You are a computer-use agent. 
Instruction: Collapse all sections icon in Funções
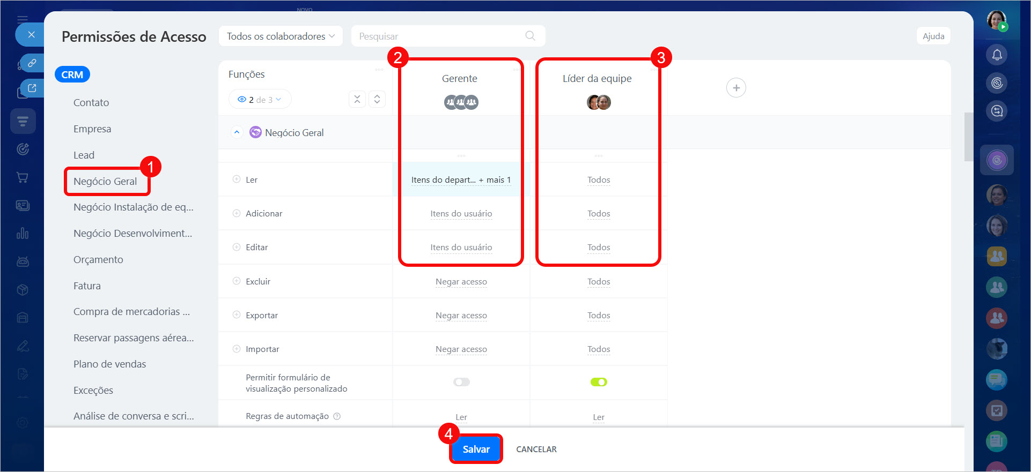coord(357,99)
